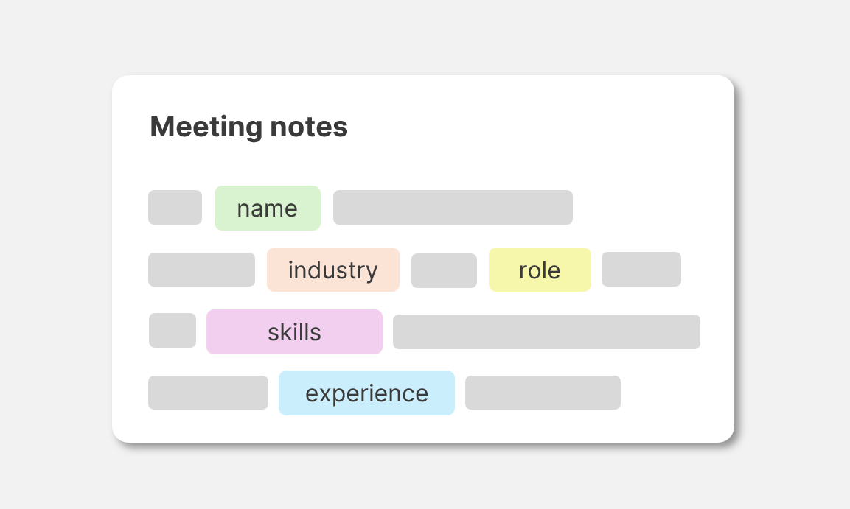Click the yellow "role" tag
850x509 pixels.
540,270
